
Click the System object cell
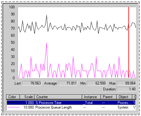(x=123, y=107)
